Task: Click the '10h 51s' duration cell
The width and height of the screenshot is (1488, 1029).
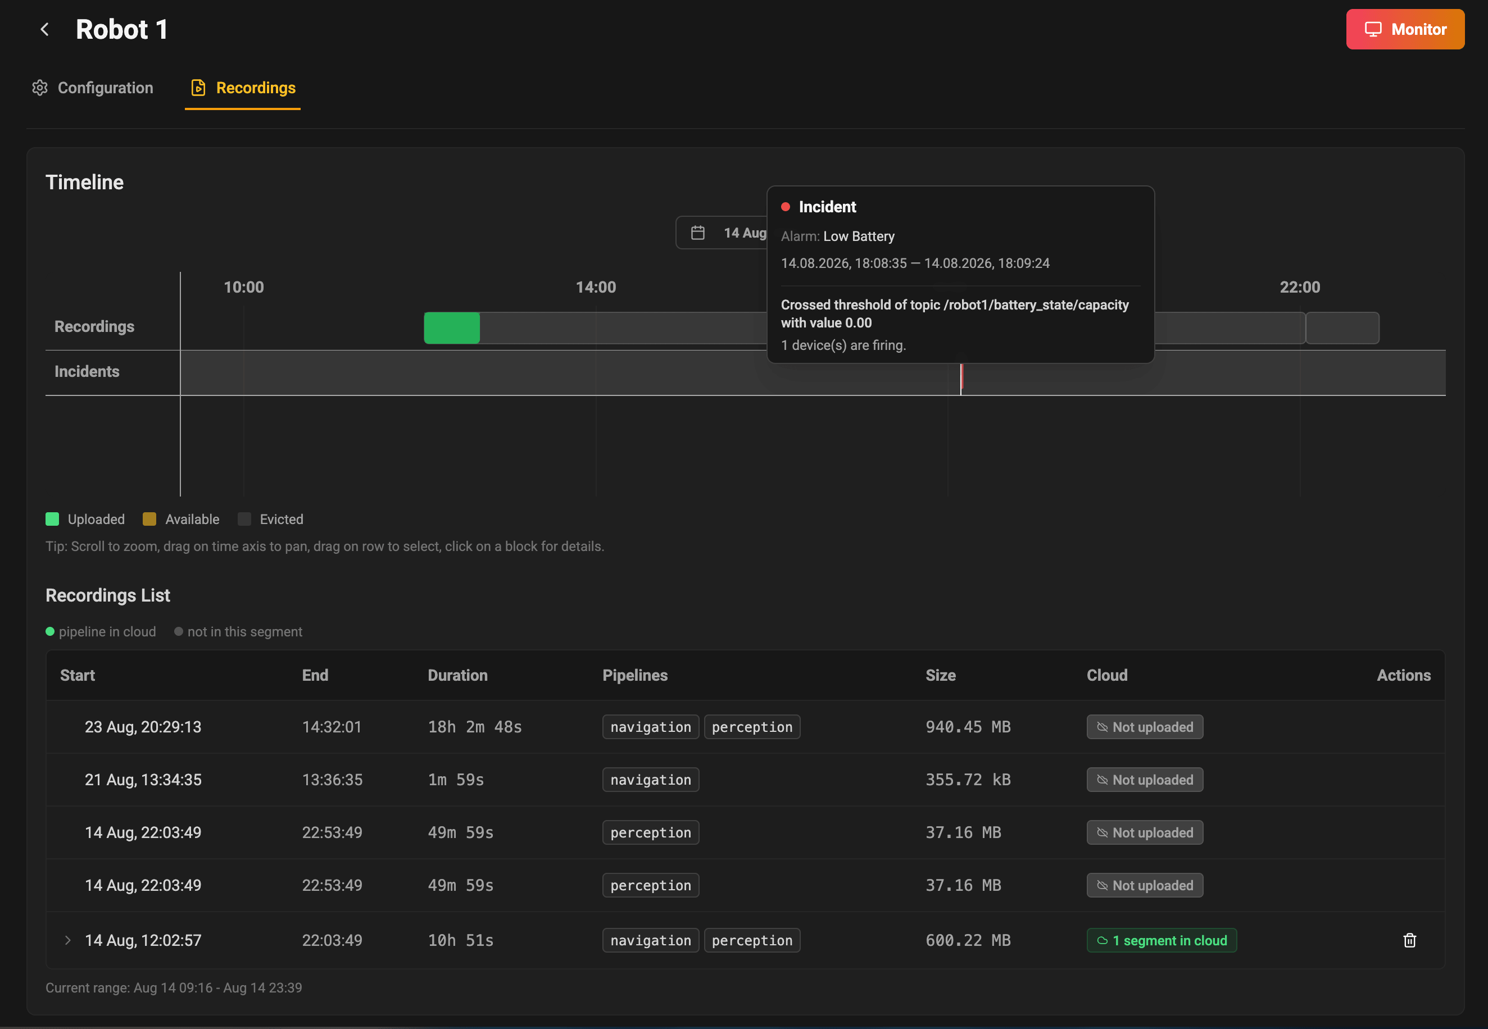Action: click(x=461, y=940)
